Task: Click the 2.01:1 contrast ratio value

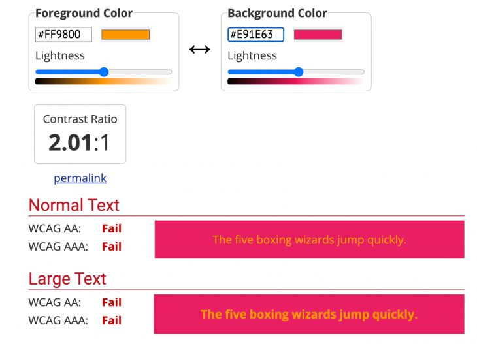Action: click(x=80, y=142)
